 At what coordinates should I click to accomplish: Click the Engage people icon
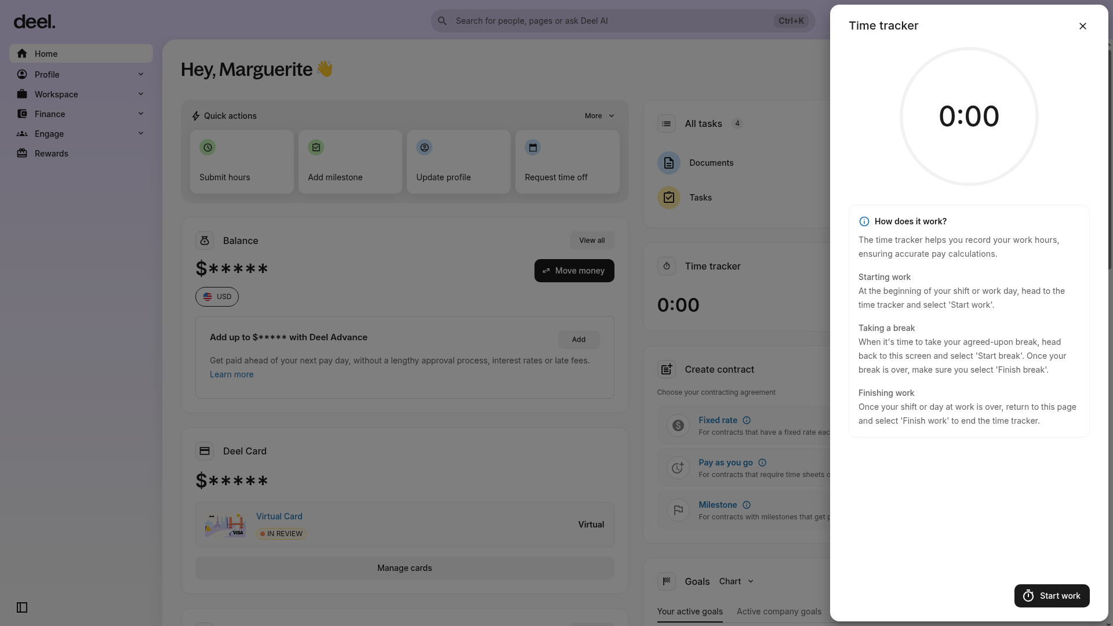point(22,134)
